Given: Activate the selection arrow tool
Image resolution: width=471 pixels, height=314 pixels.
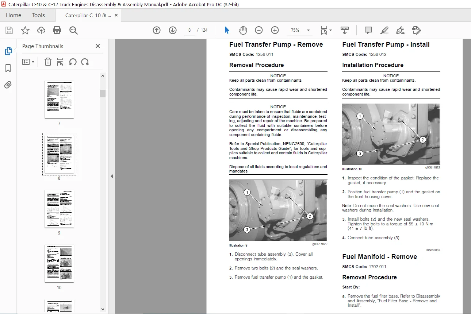Looking at the screenshot, I should click(x=227, y=30).
